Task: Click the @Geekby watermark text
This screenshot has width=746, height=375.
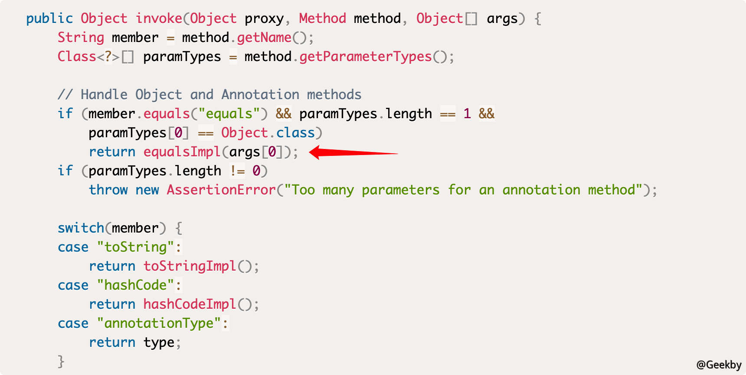Action: tap(718, 365)
